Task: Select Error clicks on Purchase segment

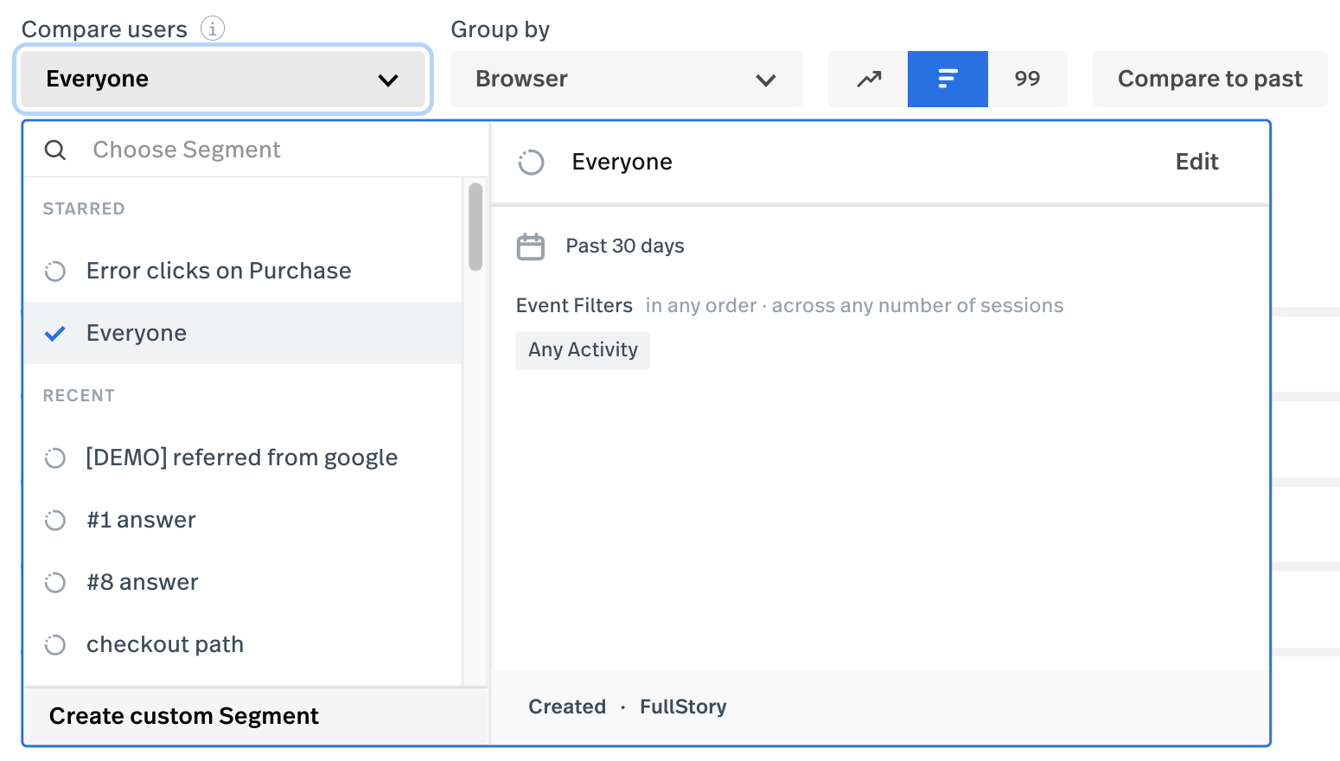Action: (219, 272)
